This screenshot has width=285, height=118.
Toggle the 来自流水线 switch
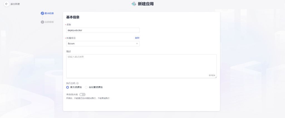click(82, 95)
